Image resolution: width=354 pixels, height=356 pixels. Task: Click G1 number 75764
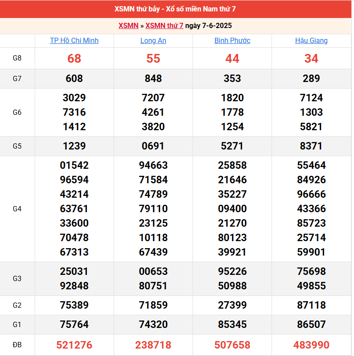[74, 324]
